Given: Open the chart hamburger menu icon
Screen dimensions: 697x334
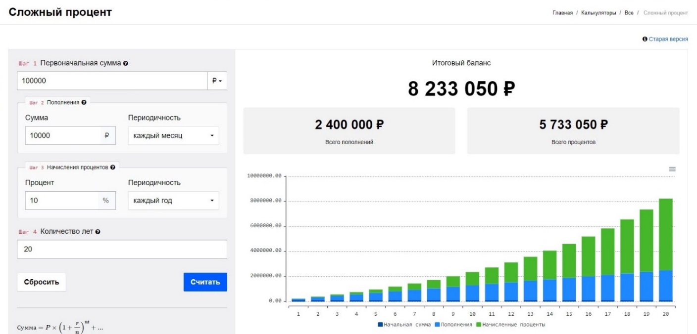Looking at the screenshot, I should [672, 169].
